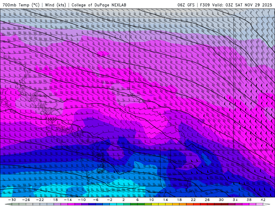This screenshot has height=206, width=275.
Task: Click the -6 legend value
Action: point(96,200)
